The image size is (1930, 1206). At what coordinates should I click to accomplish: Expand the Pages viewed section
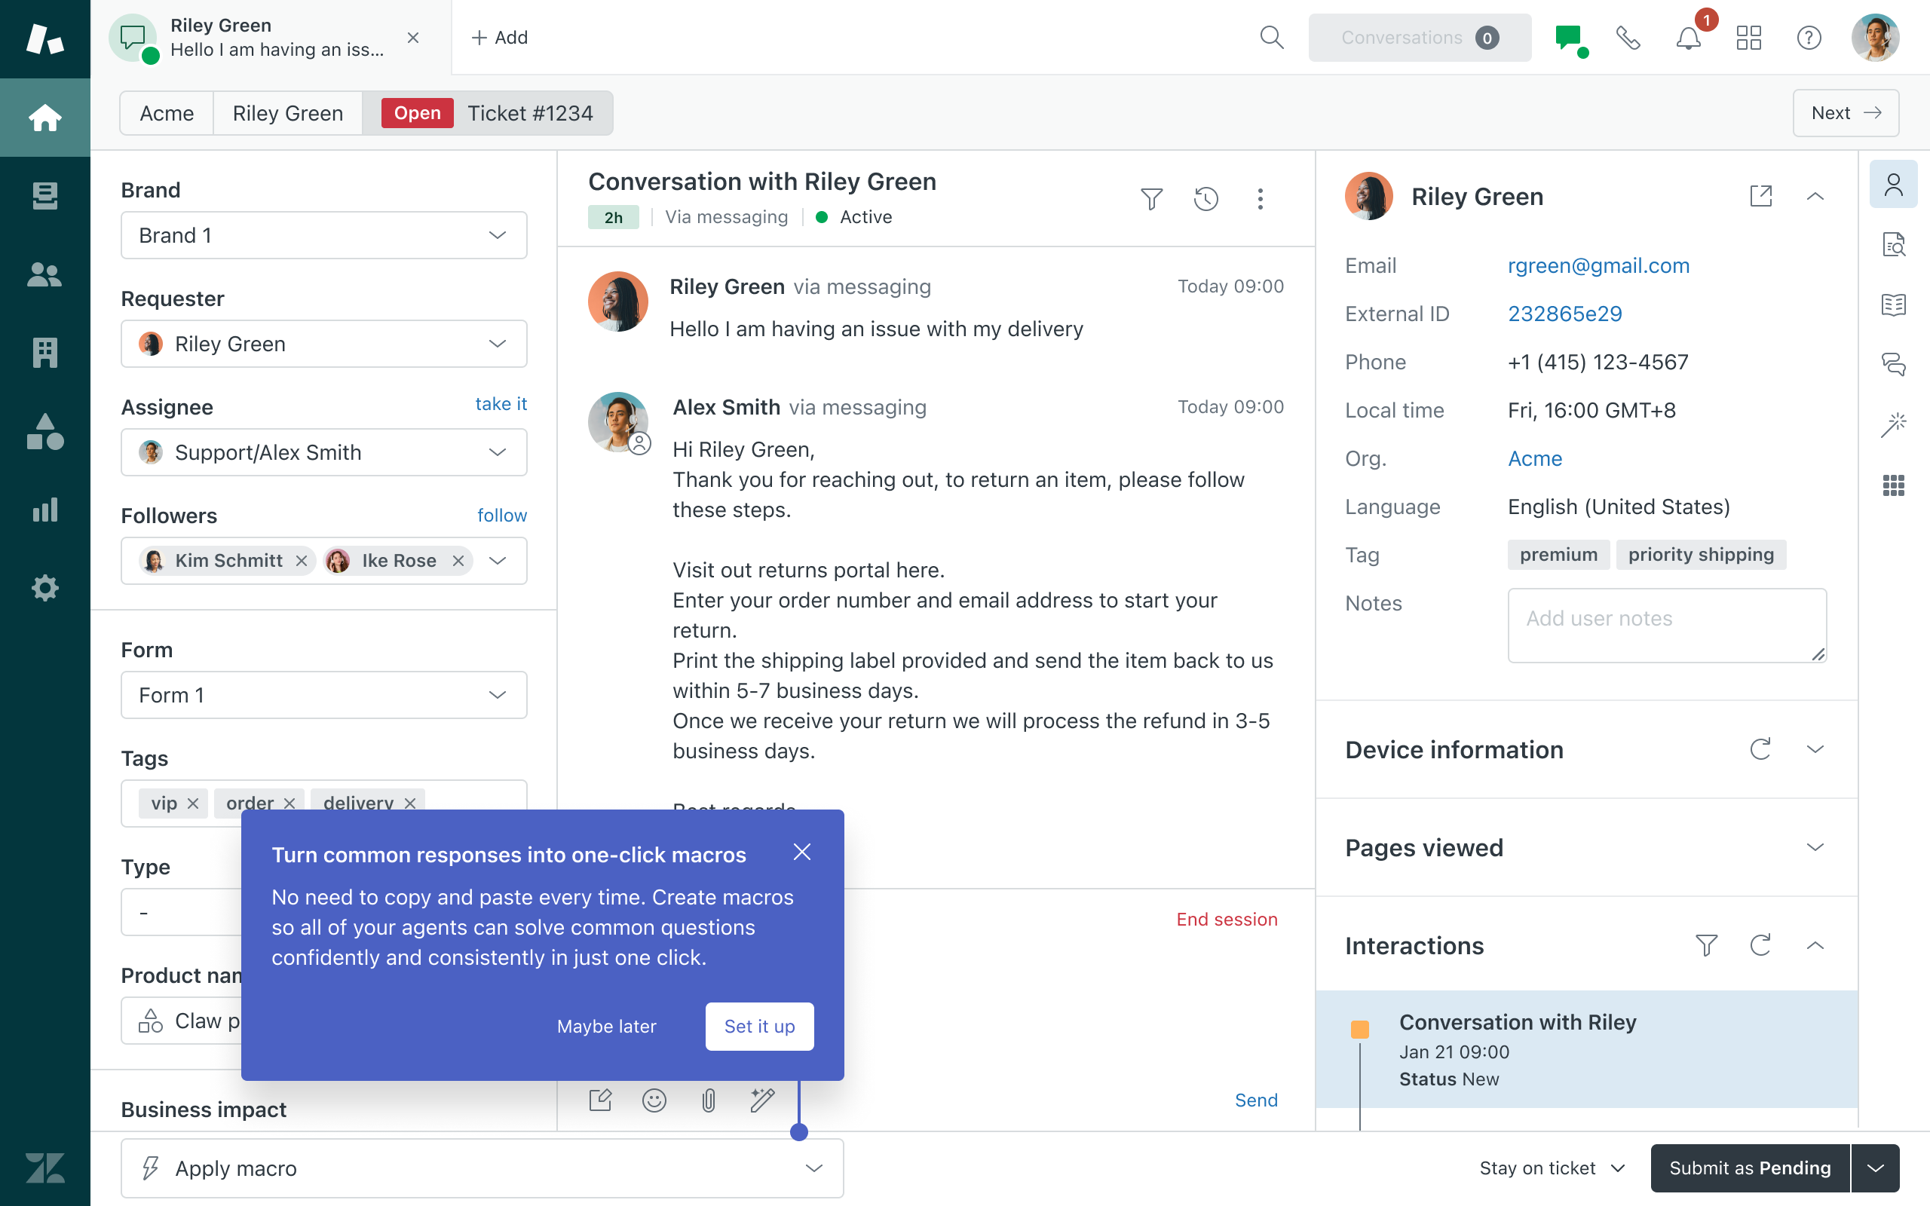[1815, 847]
